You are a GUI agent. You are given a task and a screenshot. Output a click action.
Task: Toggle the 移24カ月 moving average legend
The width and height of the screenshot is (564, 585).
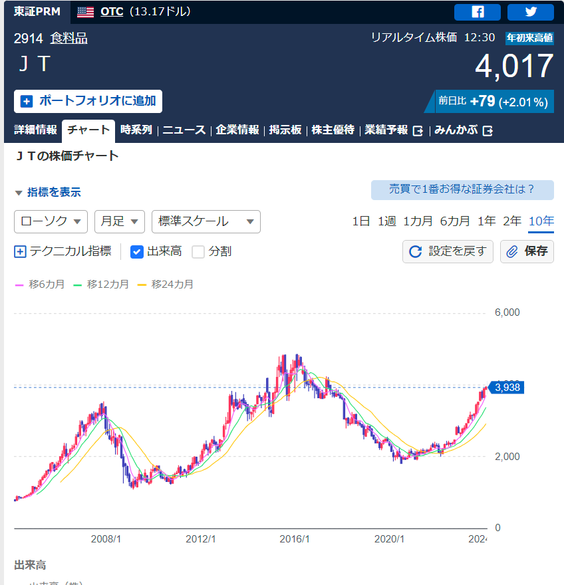[165, 285]
